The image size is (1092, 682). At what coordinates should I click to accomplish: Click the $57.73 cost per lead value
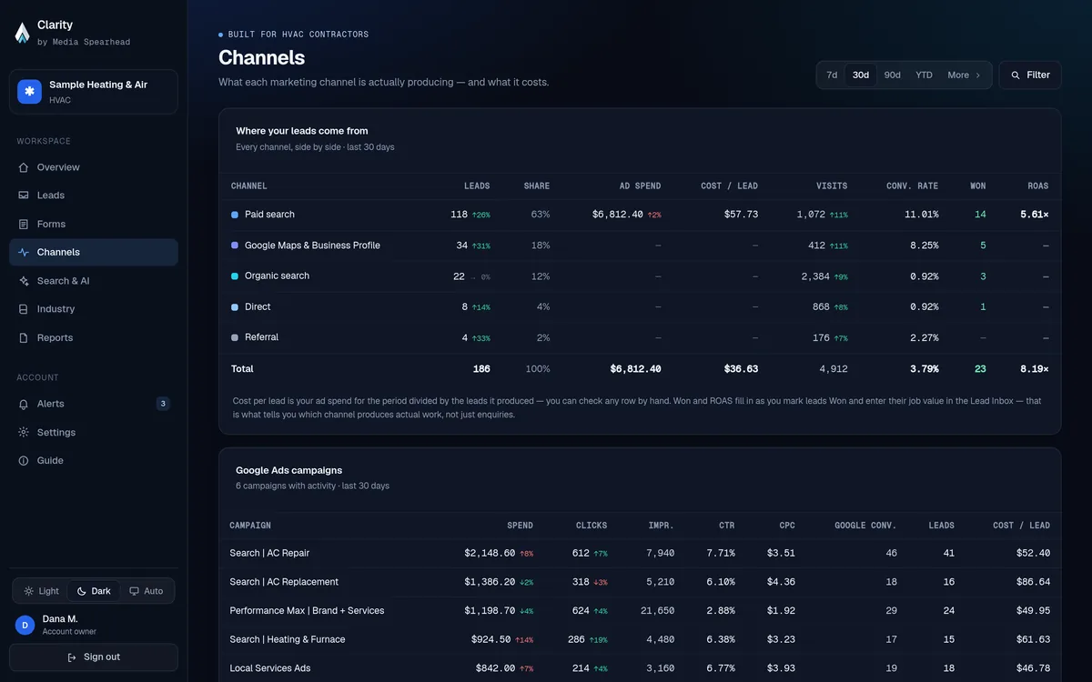tap(741, 215)
